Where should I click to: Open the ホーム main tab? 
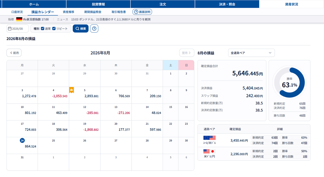pos(34,4)
